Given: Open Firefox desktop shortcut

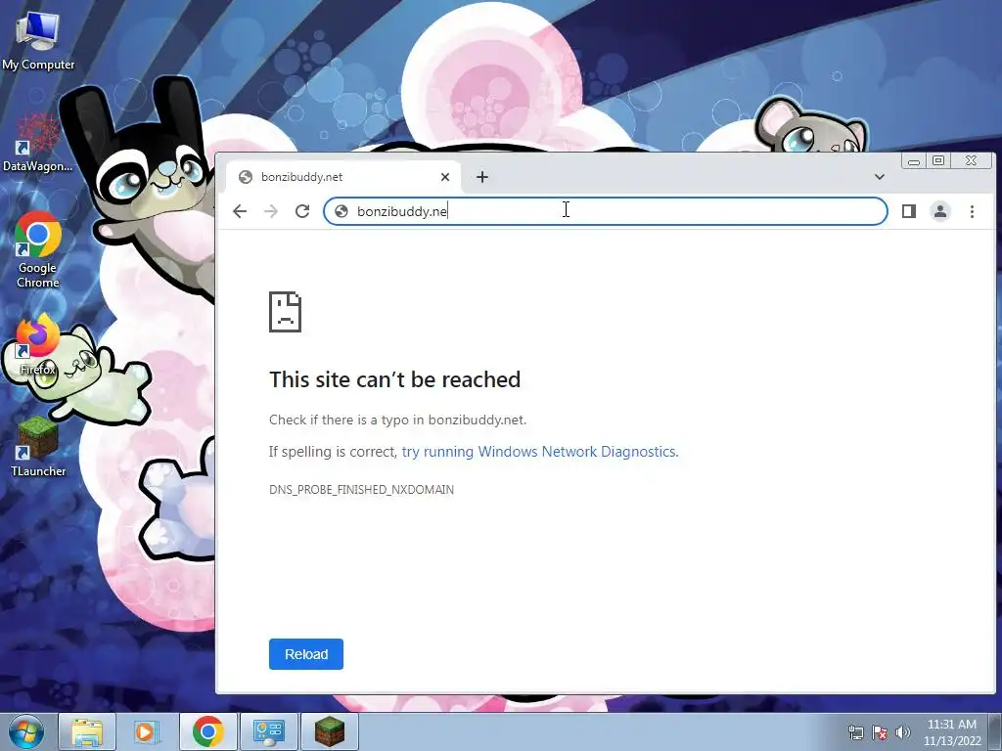Looking at the screenshot, I should (38, 346).
